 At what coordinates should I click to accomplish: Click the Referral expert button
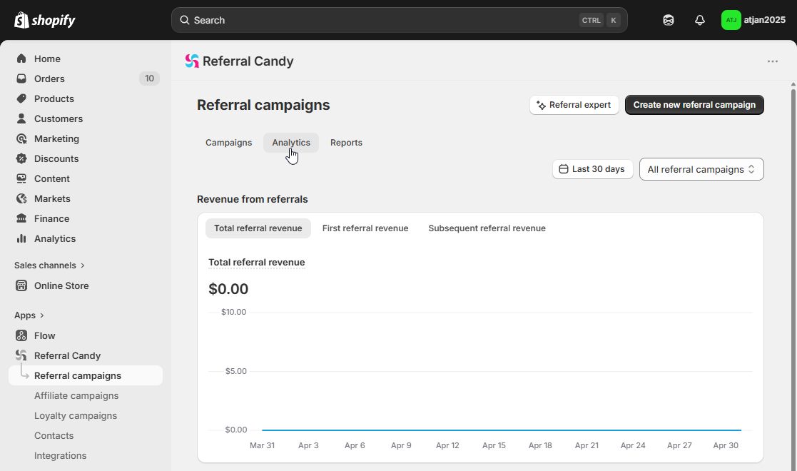pos(574,105)
